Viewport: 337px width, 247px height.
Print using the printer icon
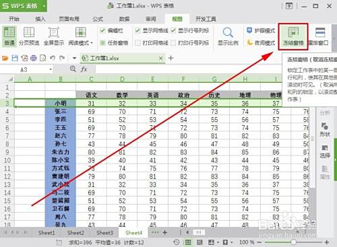(34, 59)
